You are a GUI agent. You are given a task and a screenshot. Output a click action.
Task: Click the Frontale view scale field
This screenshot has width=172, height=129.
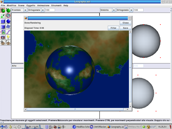(x=50, y=10)
